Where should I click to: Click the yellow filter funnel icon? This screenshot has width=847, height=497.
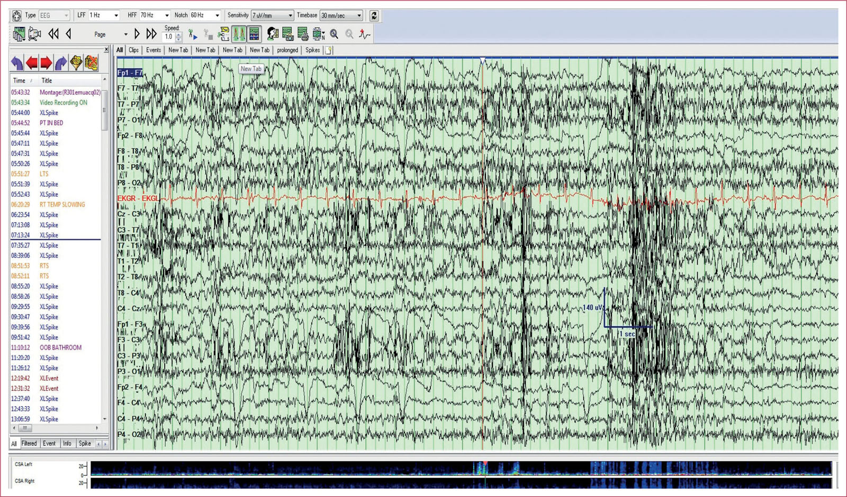[76, 63]
